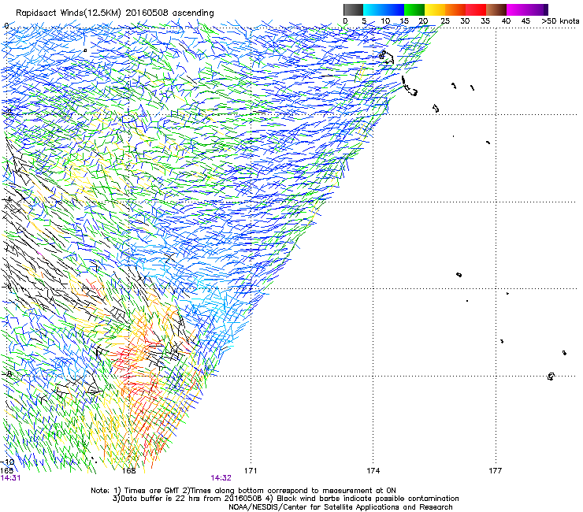Click the legend scale value "40"
This screenshot has width=583, height=512.
[506, 20]
